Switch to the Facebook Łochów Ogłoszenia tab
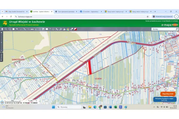This screenshot has height=119, width=179. [x=91, y=12]
